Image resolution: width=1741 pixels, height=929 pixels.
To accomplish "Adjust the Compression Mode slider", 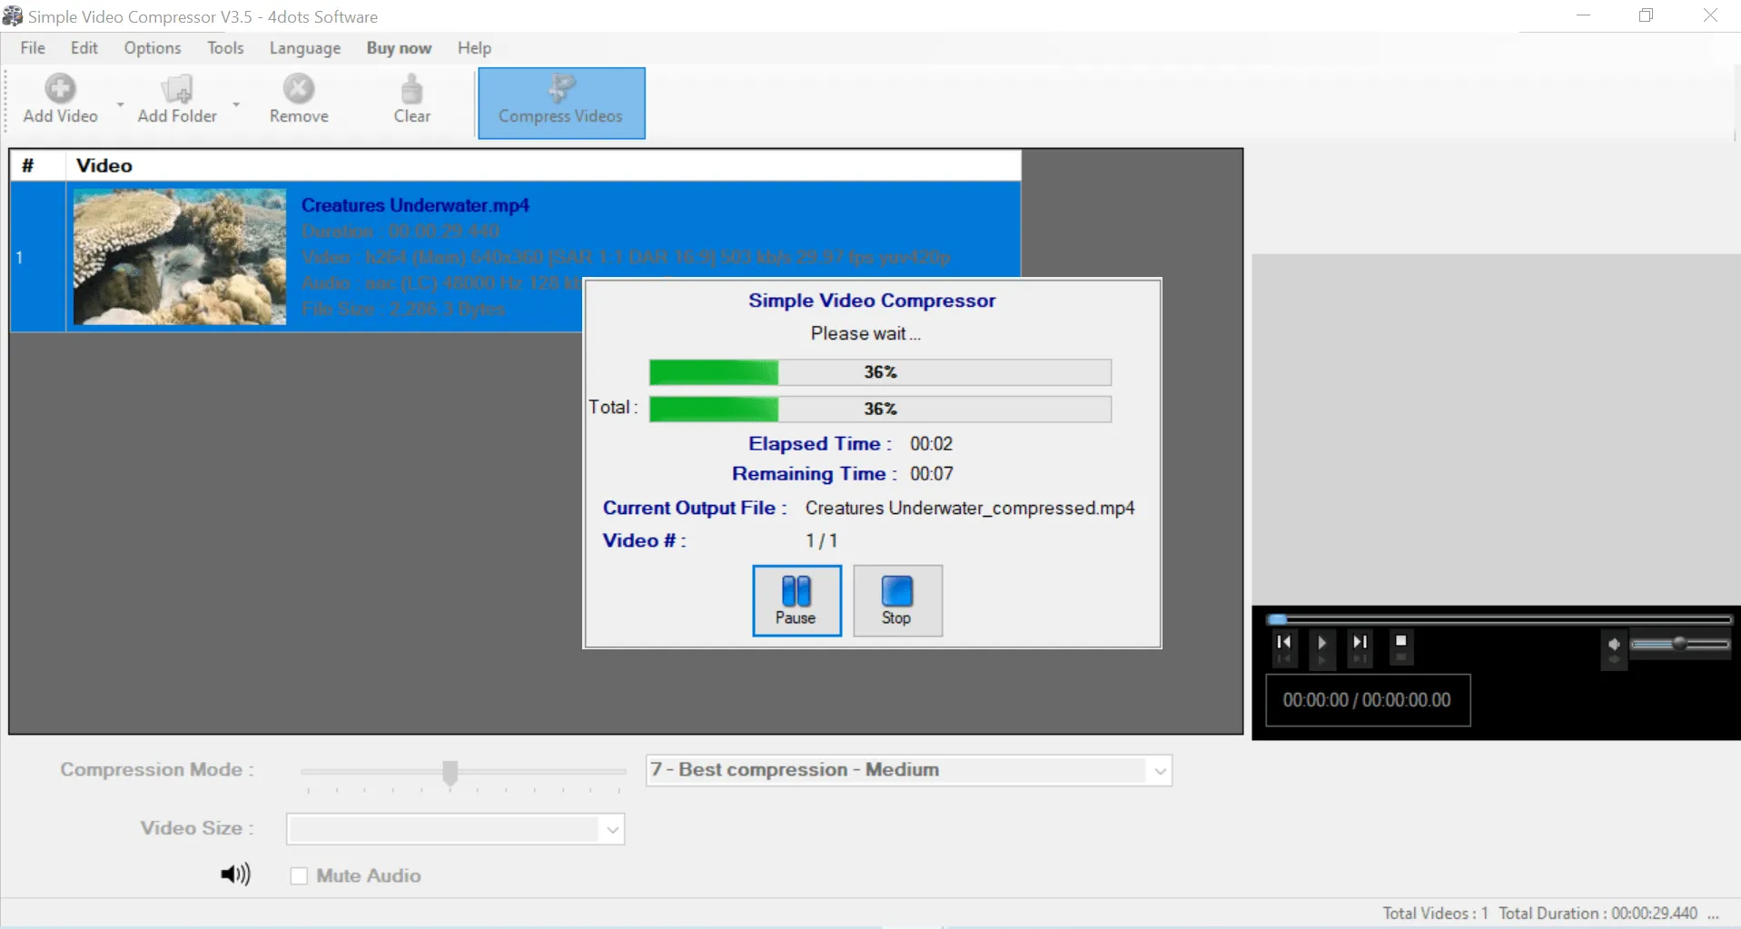I will [450, 772].
